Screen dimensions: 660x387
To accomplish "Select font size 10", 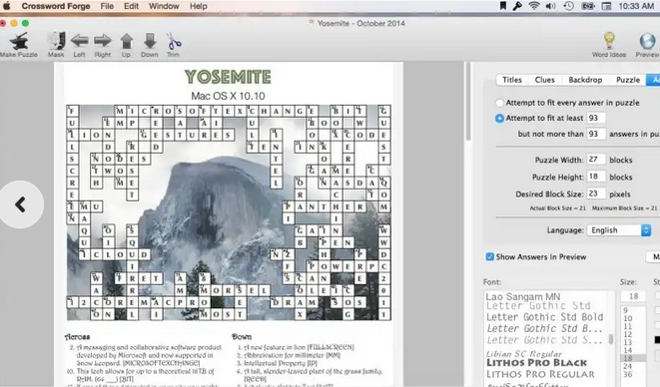I will pos(628,318).
